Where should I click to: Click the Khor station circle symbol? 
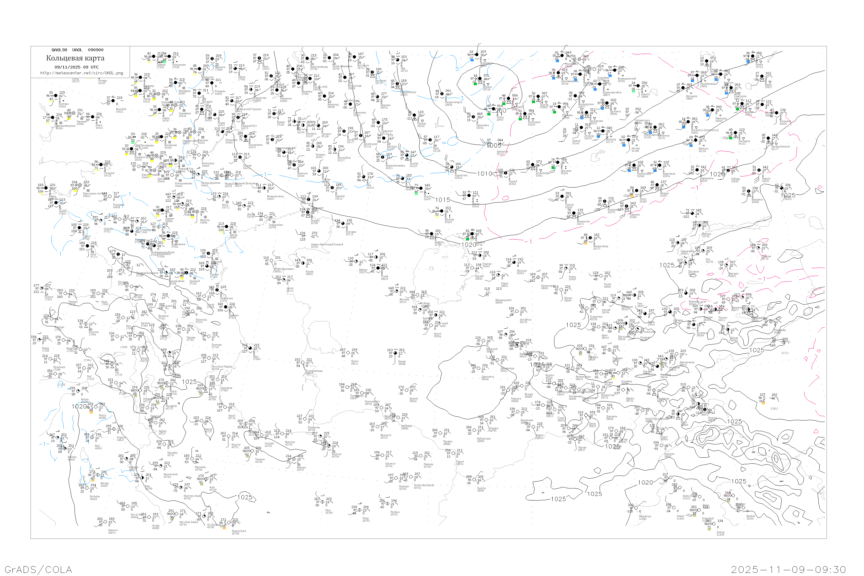[x=323, y=502]
